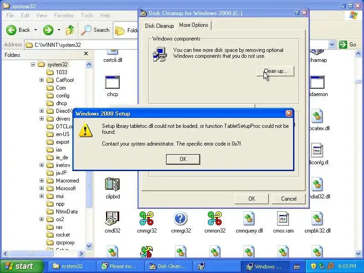Click the green Back arrow button
364x273 pixels.
(18, 30)
